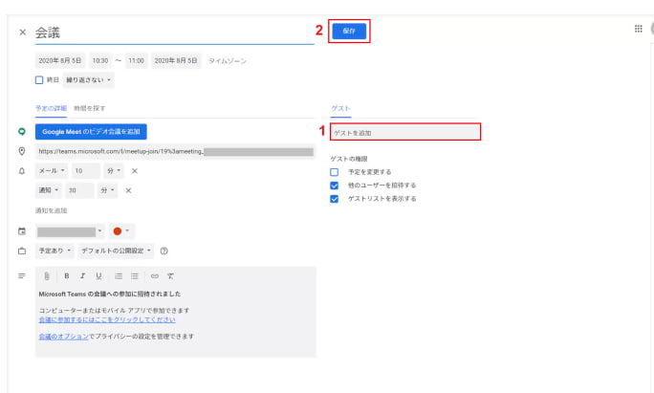The image size is (654, 393).
Task: Remove the 30-minute 通知 notification with X
Action: click(x=128, y=190)
